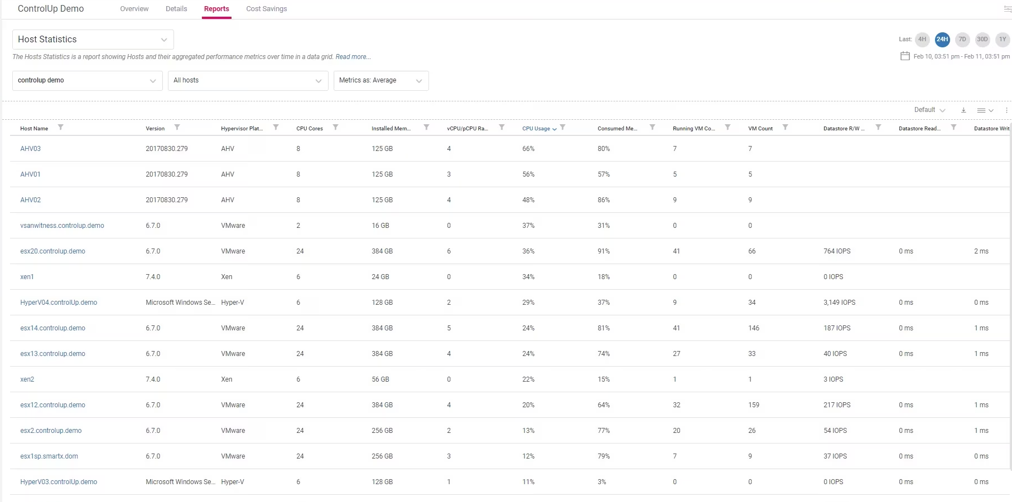
Task: Filter the CPU Cores column
Action: point(335,128)
